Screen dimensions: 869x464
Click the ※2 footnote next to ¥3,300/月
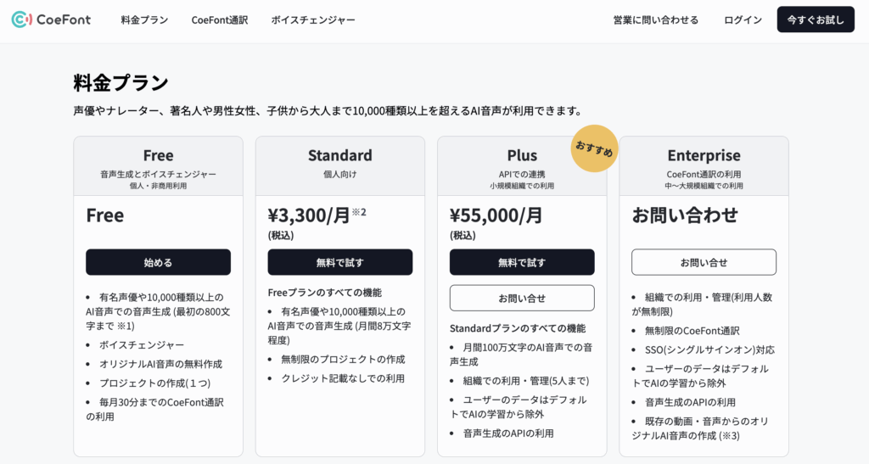click(x=359, y=211)
